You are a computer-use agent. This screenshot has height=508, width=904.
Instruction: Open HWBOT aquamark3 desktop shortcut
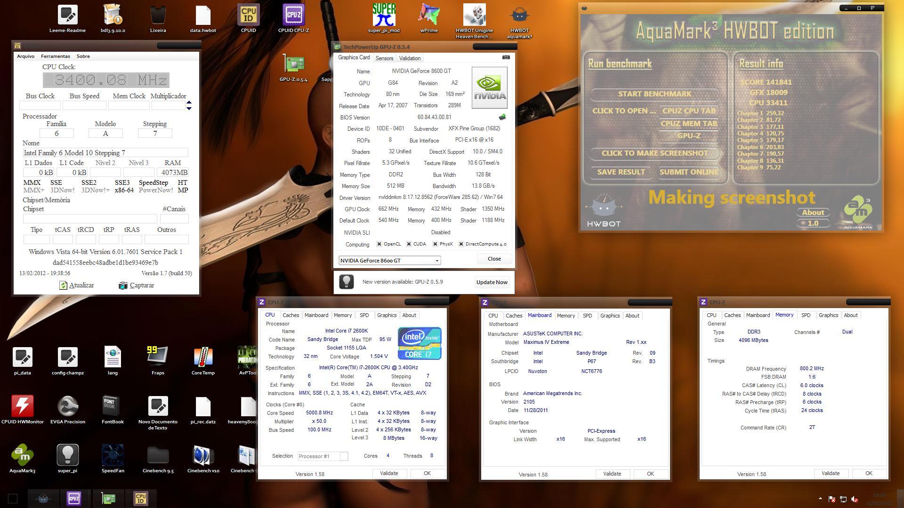pos(519,21)
